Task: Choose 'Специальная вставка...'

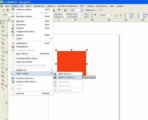Action: 32,32
